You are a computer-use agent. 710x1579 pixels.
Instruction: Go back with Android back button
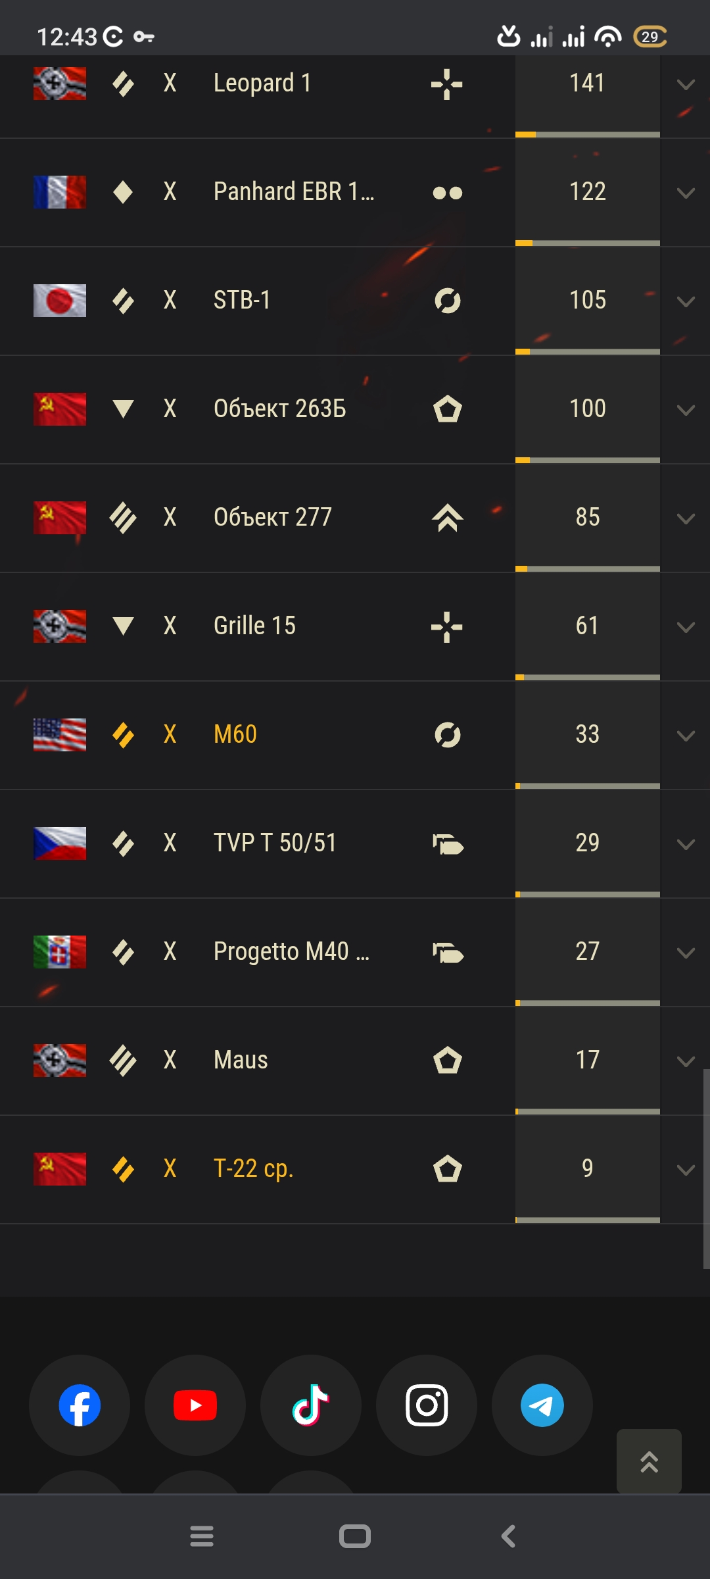point(508,1537)
